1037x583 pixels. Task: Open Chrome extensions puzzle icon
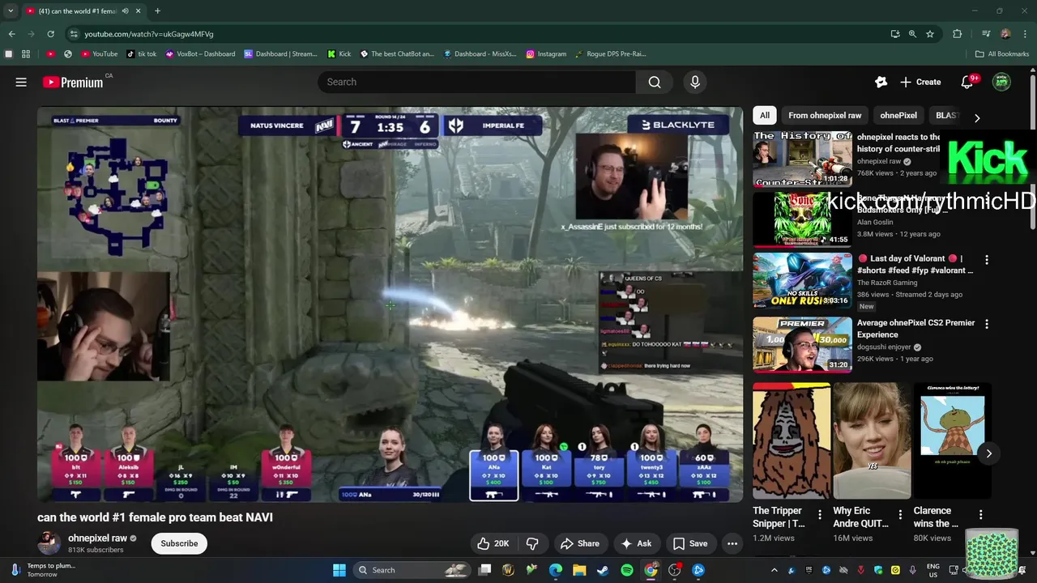(958, 34)
